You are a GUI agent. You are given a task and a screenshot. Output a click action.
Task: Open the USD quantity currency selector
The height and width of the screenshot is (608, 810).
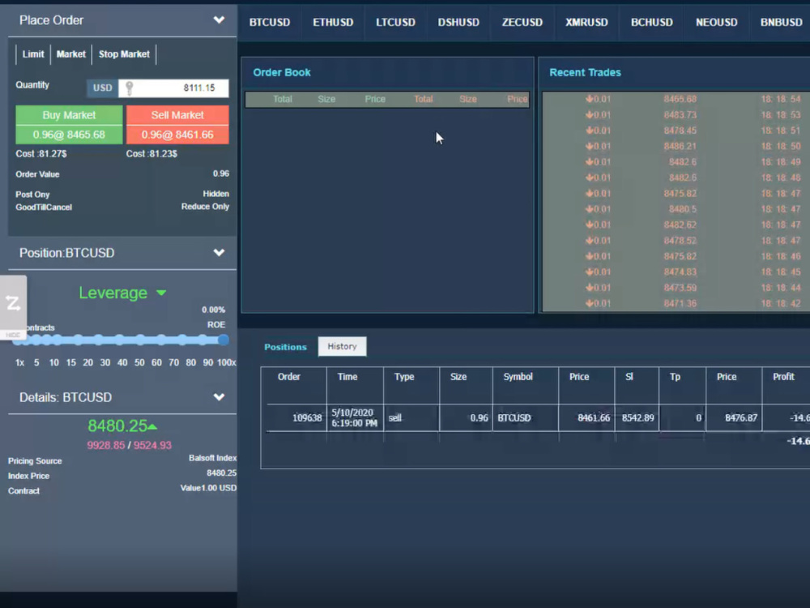pos(102,88)
